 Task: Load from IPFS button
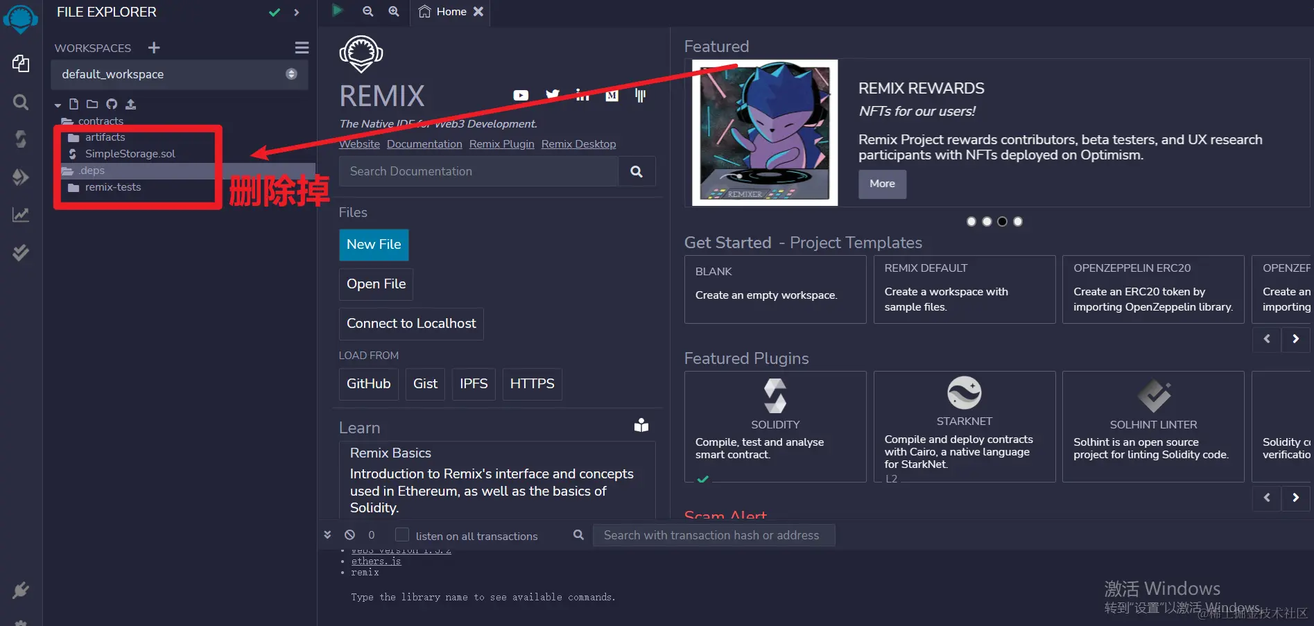(474, 384)
